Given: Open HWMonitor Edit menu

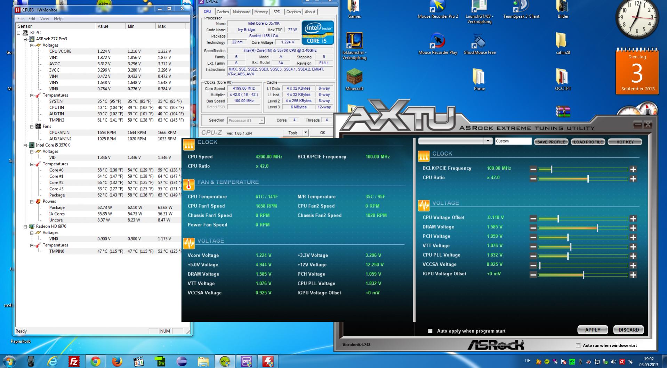Looking at the screenshot, I should (x=32, y=19).
